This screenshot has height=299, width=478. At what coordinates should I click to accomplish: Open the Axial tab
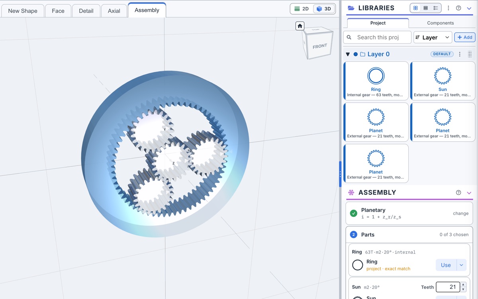[x=114, y=11]
